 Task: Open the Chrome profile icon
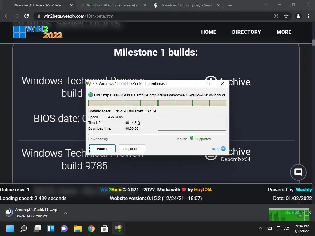[x=298, y=16]
